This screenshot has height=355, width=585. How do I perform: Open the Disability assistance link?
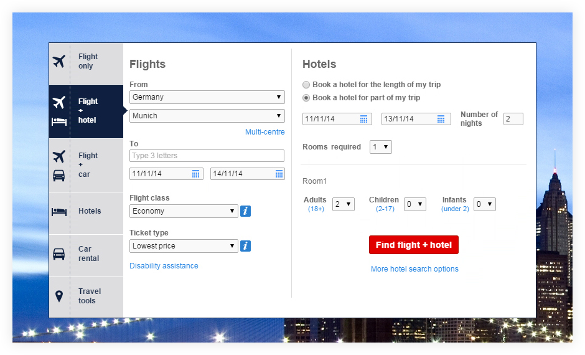pos(164,266)
